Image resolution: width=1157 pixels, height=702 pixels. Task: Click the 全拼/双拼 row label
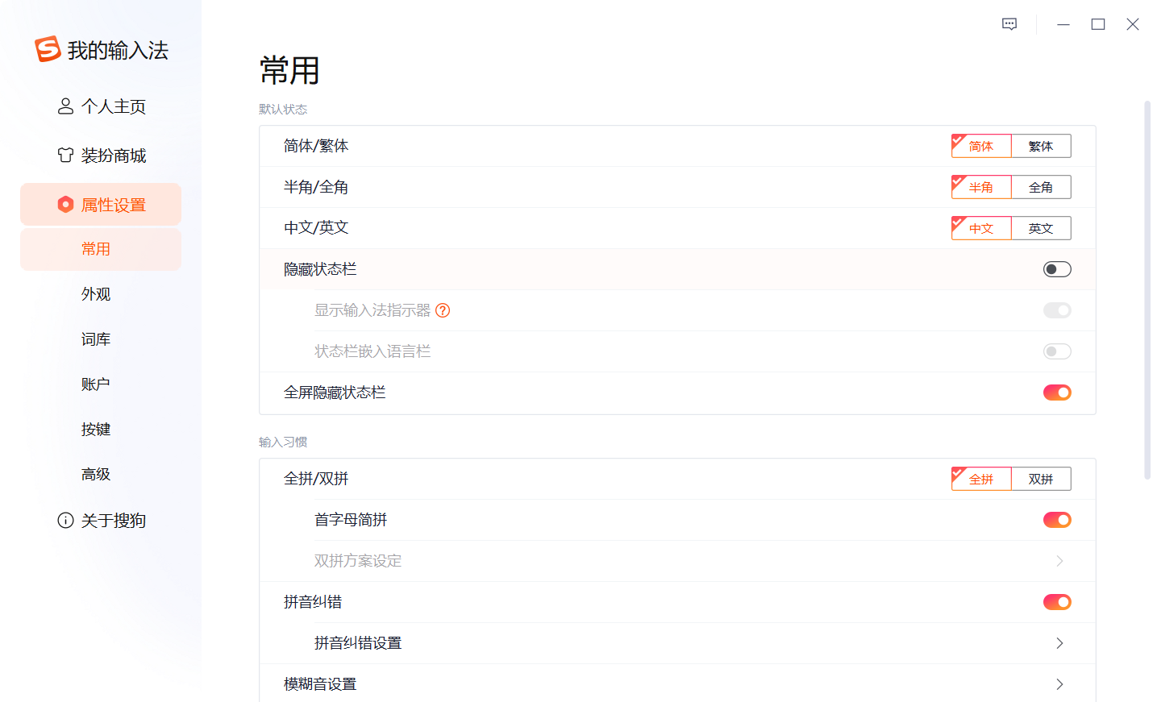[316, 479]
